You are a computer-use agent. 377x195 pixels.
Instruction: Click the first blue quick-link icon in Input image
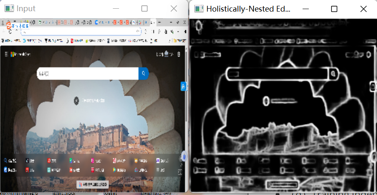pyautogui.click(x=6, y=160)
